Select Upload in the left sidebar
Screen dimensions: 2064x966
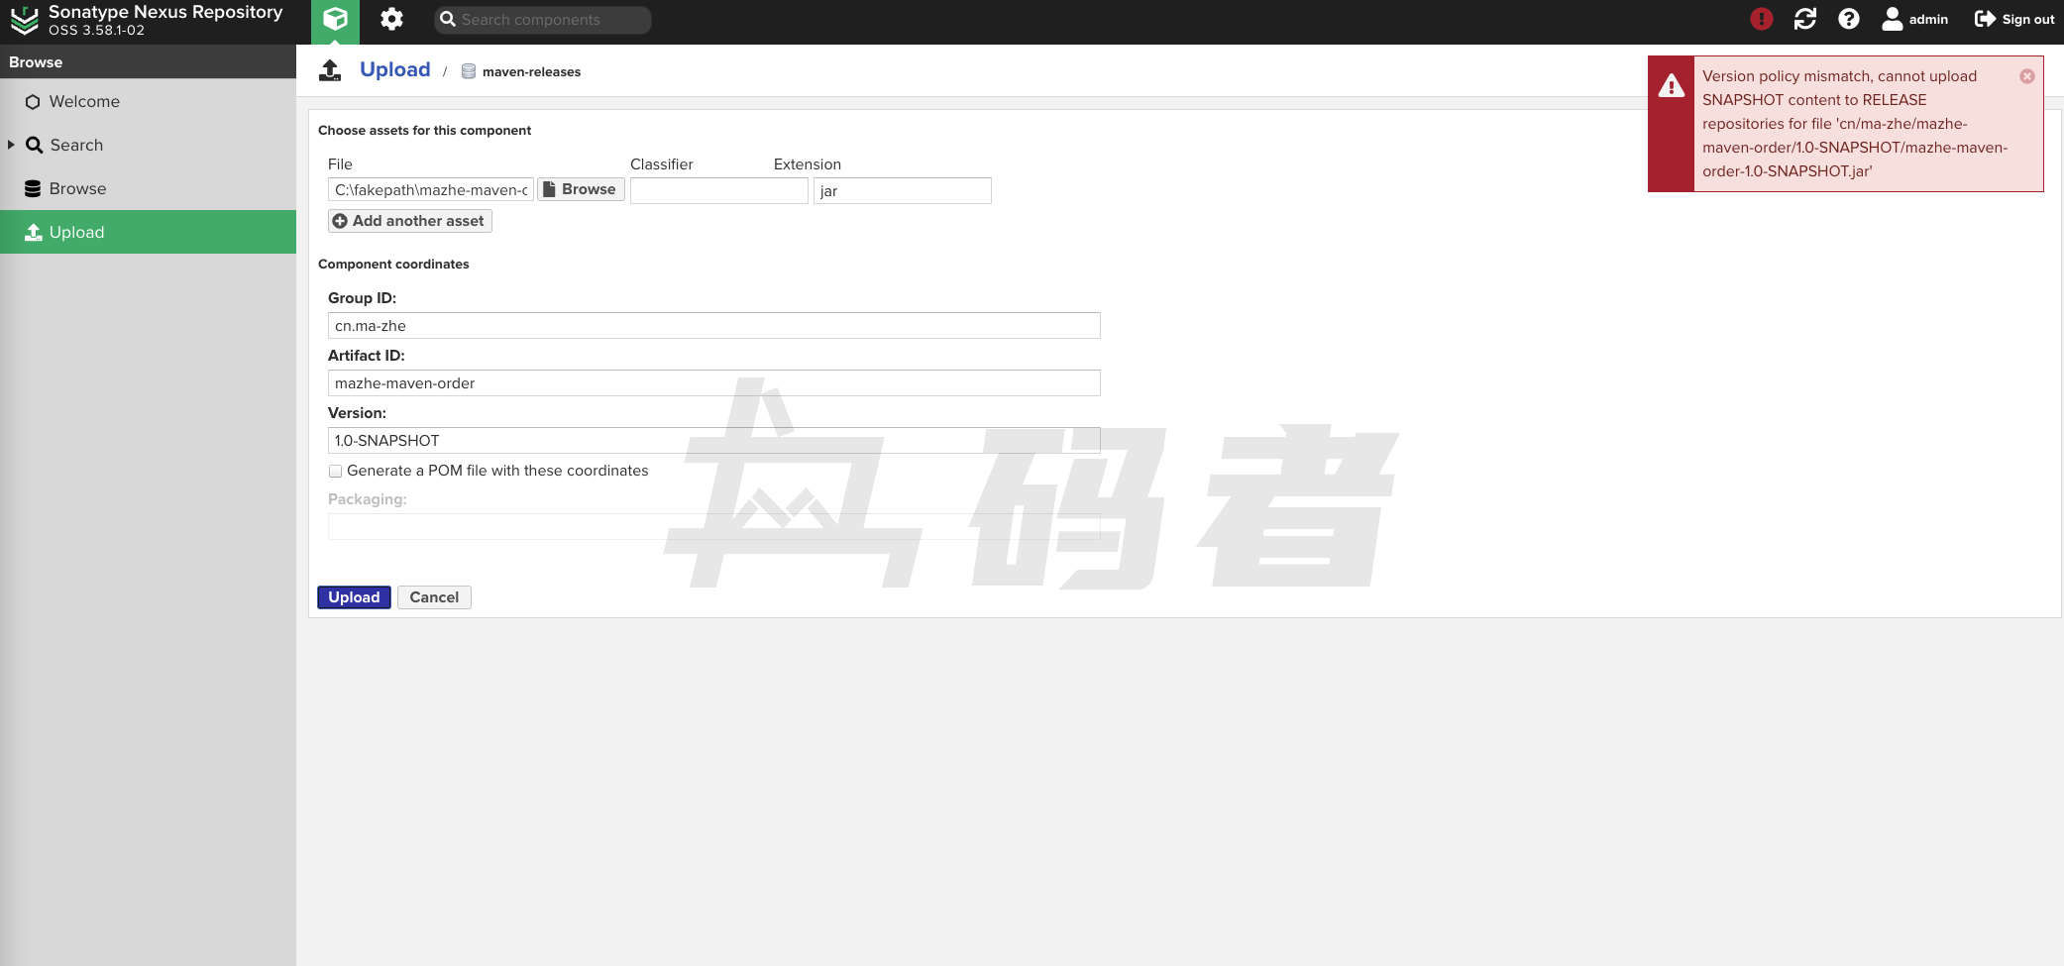(76, 232)
